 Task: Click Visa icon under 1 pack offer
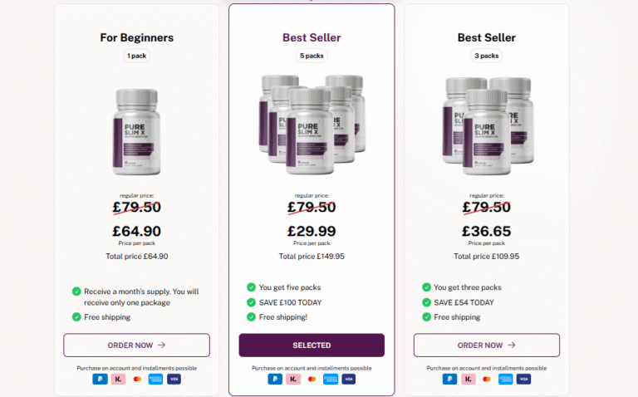point(174,379)
